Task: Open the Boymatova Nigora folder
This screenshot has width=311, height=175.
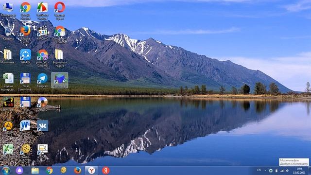Action: pos(60,58)
